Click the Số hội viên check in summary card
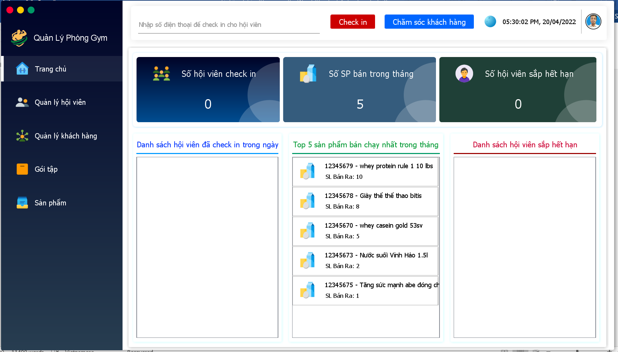The image size is (618, 352). pos(208,90)
